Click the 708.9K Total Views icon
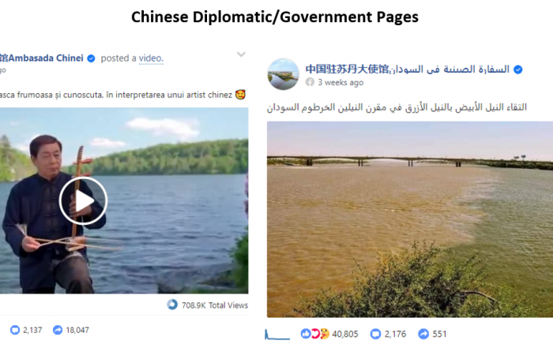This screenshot has height=348, width=553. (172, 305)
